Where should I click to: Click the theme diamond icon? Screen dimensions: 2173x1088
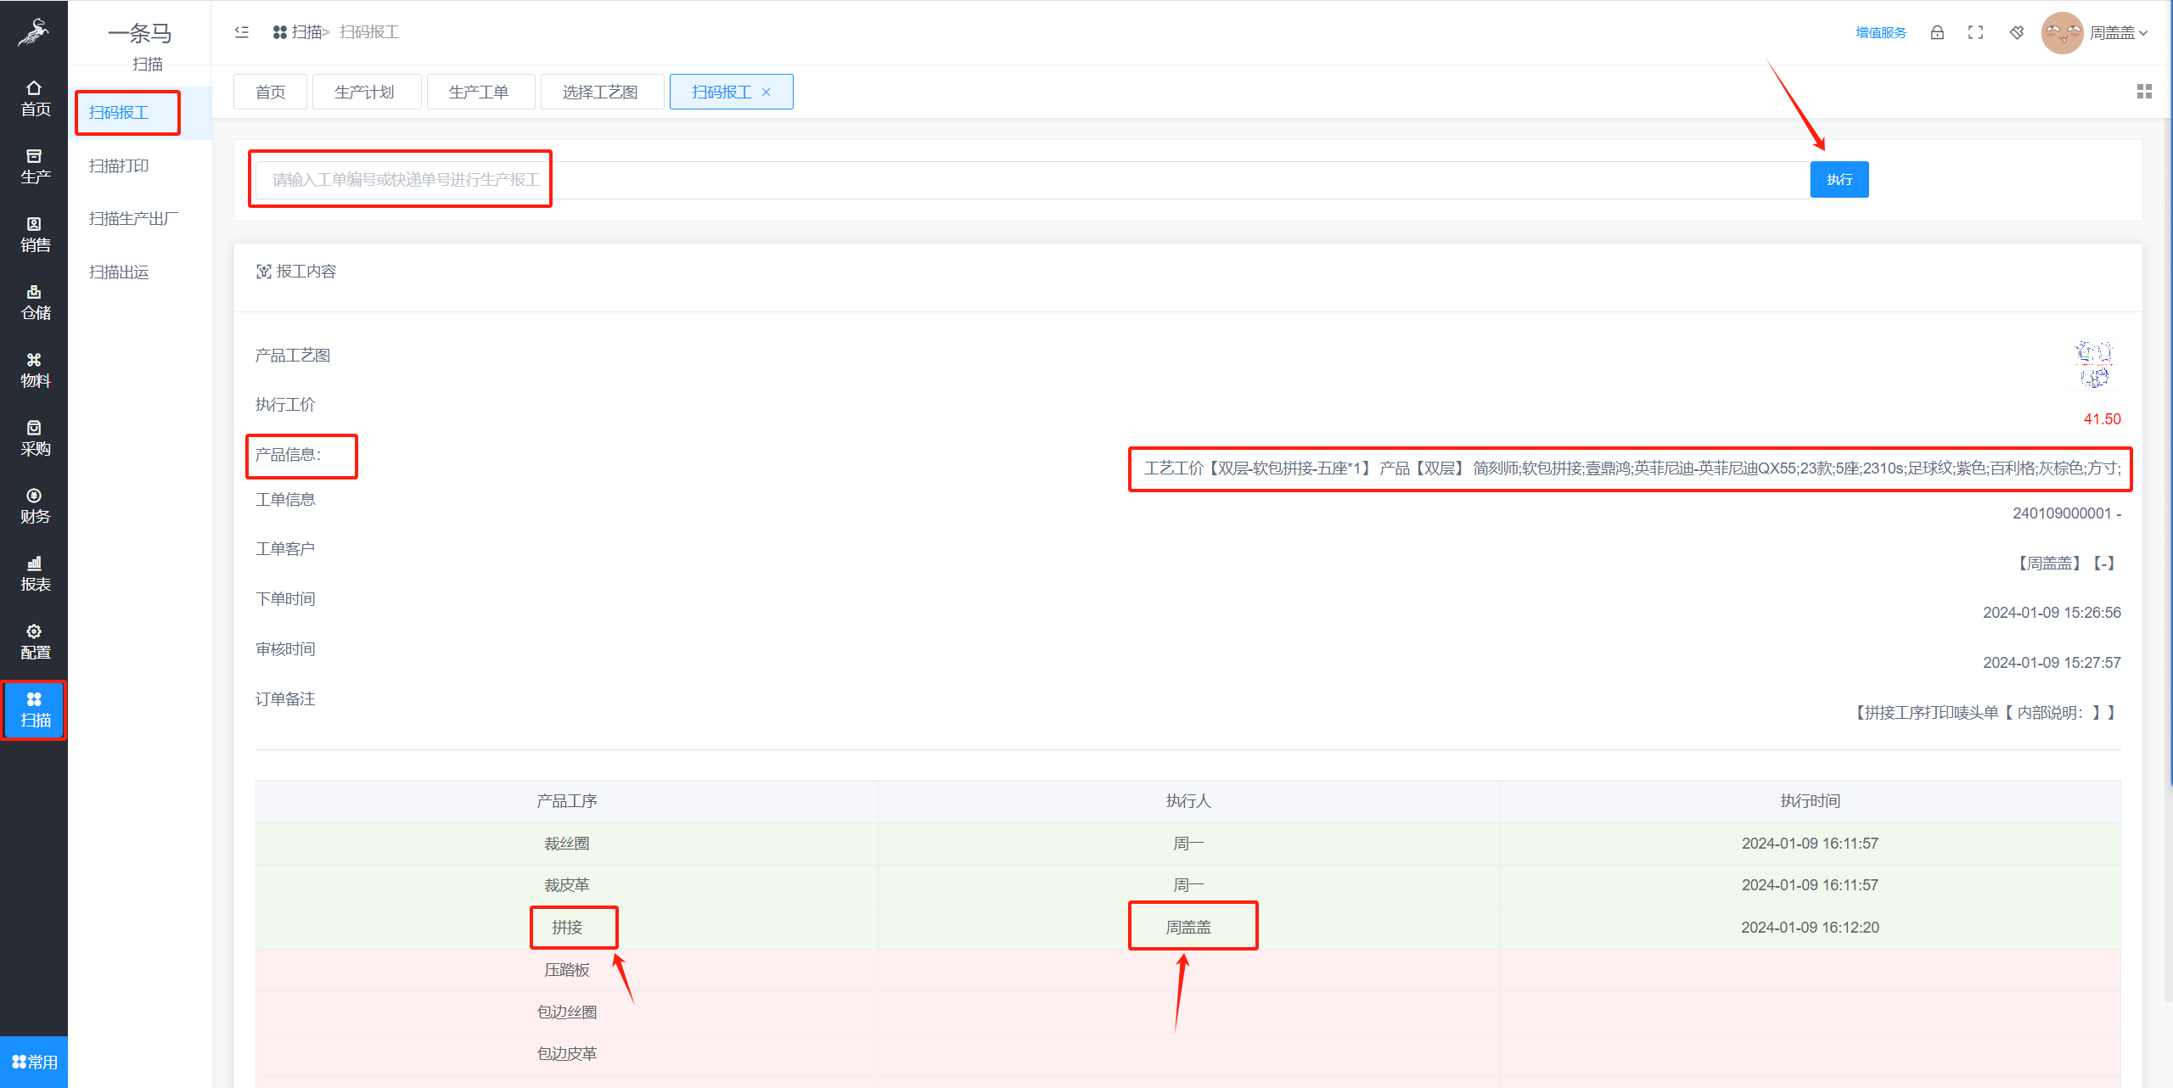pyautogui.click(x=2017, y=32)
